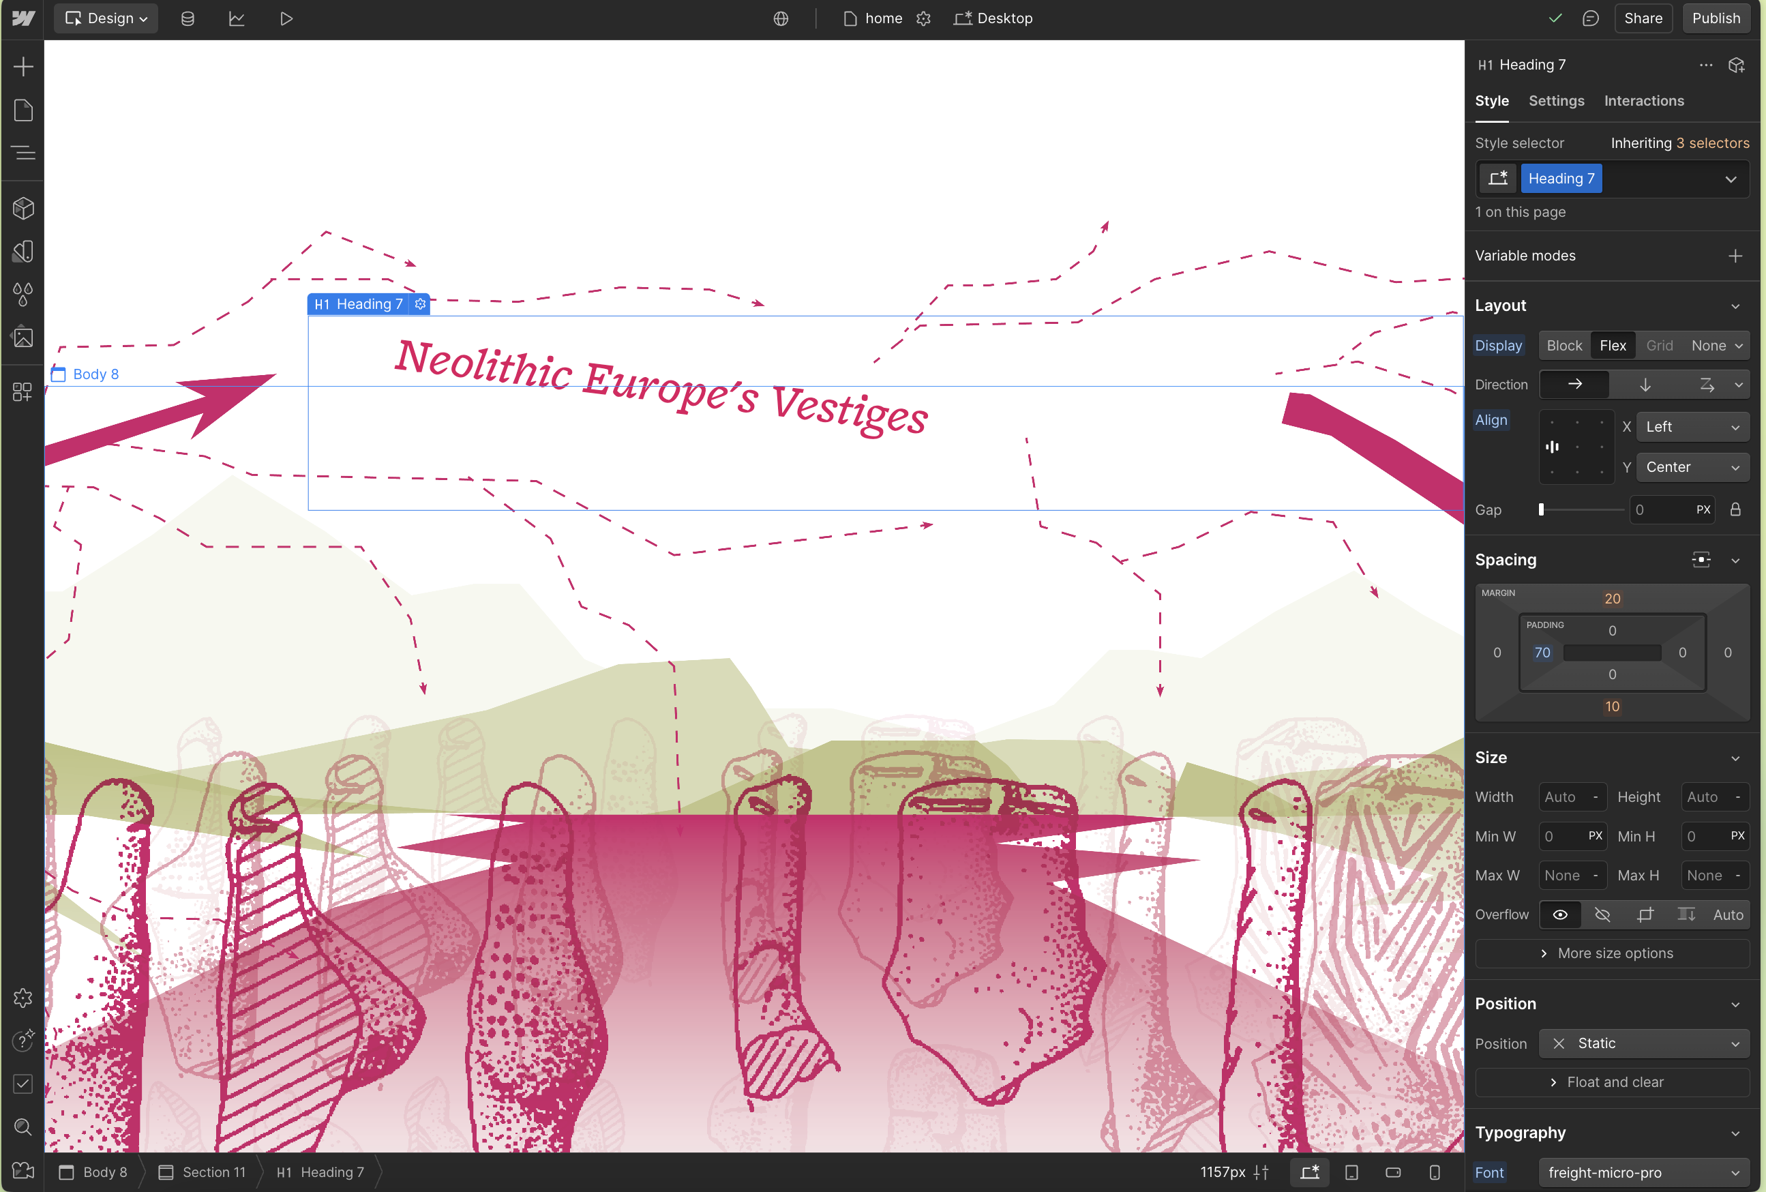This screenshot has width=1766, height=1192.
Task: Click the Heading 7 label settings gear
Action: coord(420,304)
